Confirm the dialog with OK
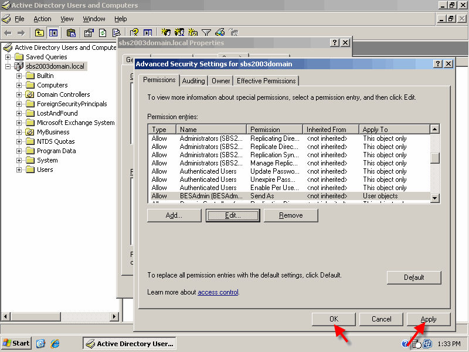This screenshot has height=352, width=469. pyautogui.click(x=334, y=319)
